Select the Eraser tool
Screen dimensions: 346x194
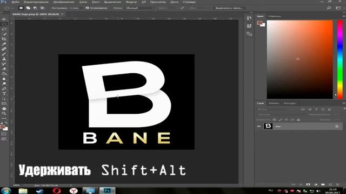tap(4, 68)
